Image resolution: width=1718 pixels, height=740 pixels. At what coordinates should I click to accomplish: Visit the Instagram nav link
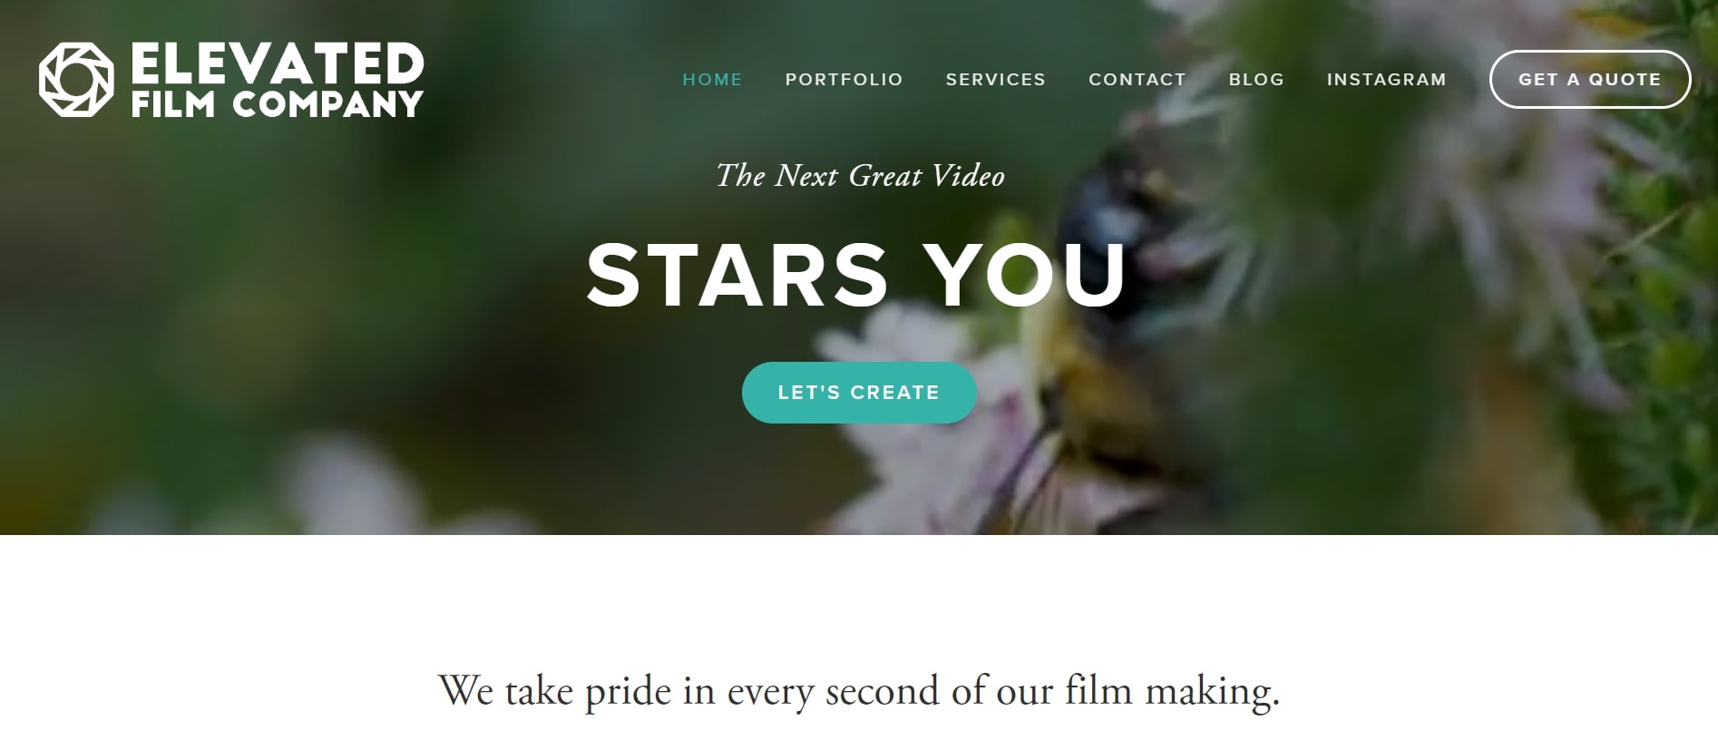point(1386,80)
